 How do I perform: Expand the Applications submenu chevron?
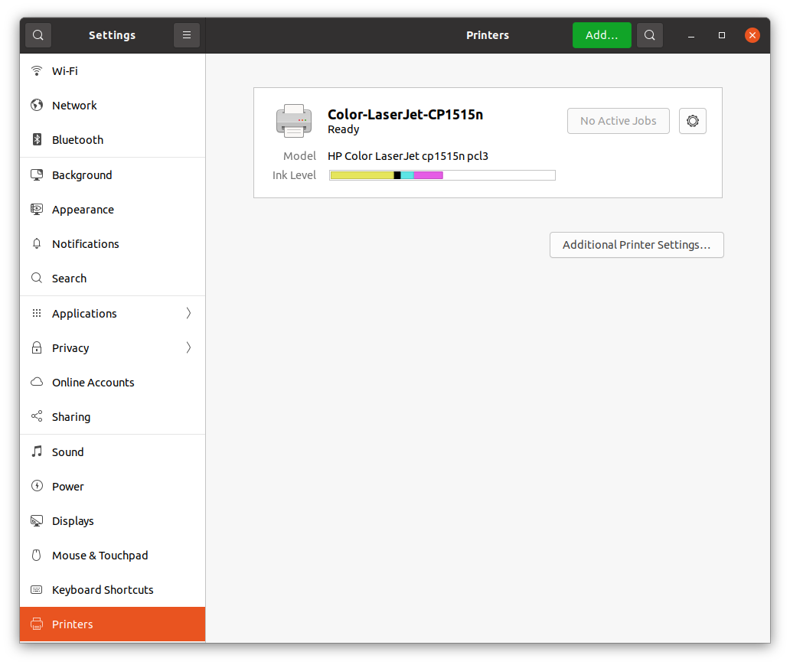tap(188, 314)
